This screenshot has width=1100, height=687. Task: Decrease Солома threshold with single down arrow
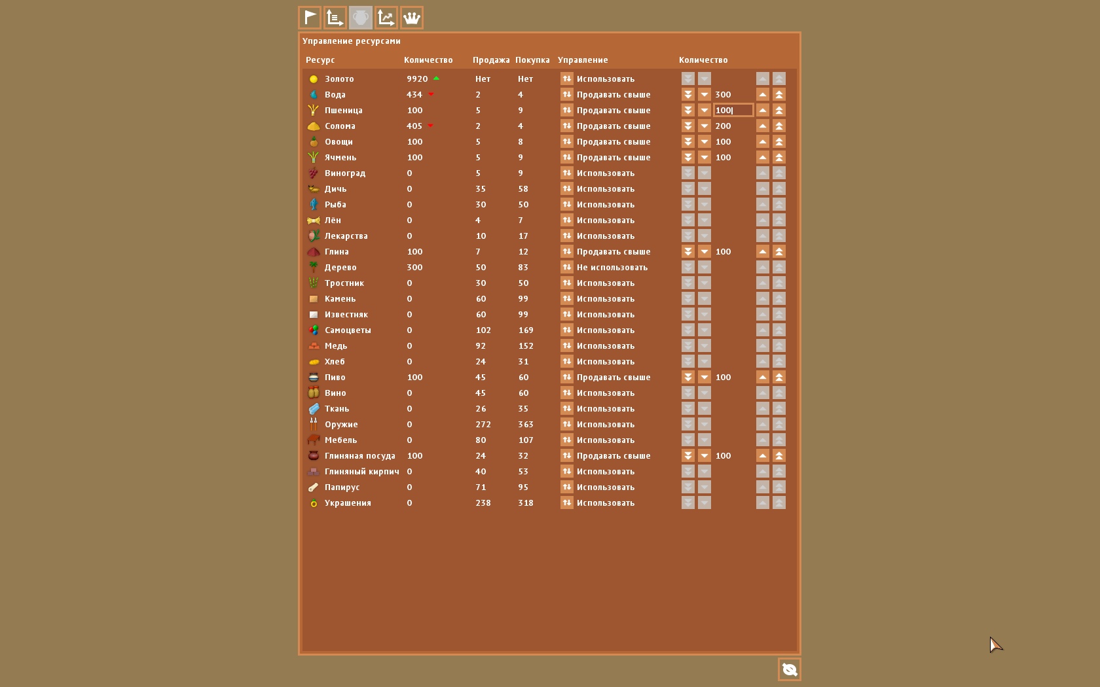[x=705, y=126]
